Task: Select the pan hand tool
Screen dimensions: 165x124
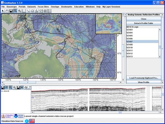Action: pyautogui.click(x=7, y=11)
